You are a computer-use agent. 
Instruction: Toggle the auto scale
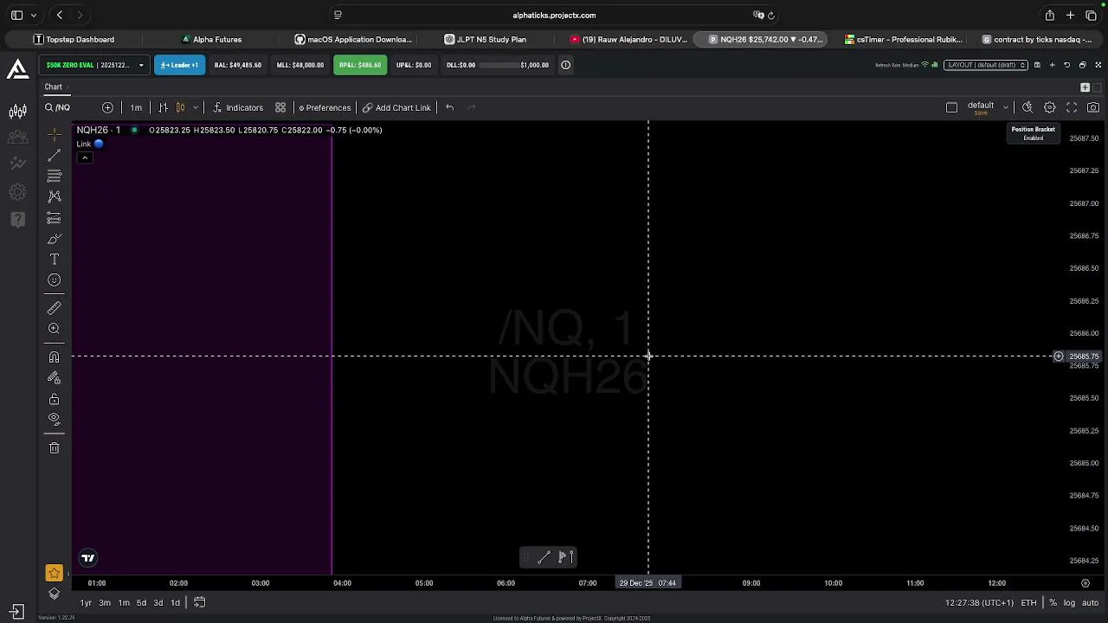click(x=1090, y=602)
